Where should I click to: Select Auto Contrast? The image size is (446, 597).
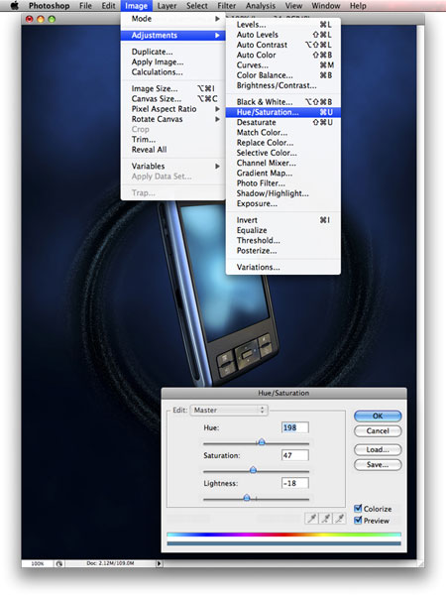coord(283,45)
